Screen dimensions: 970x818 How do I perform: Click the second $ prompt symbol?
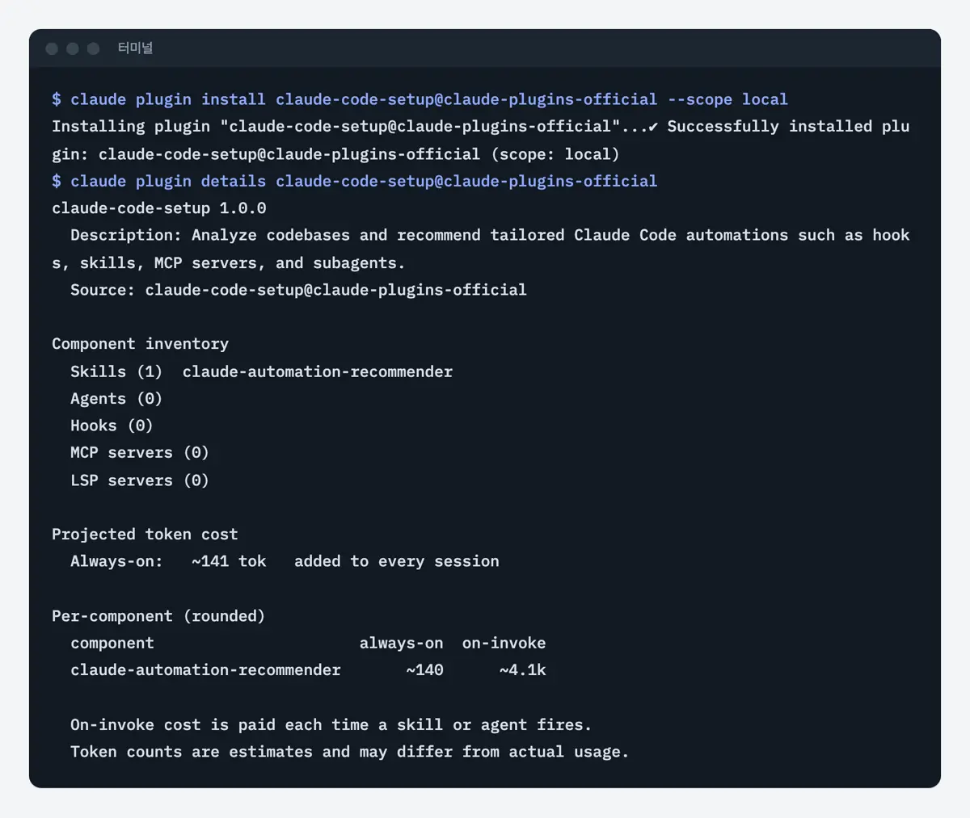tap(57, 181)
